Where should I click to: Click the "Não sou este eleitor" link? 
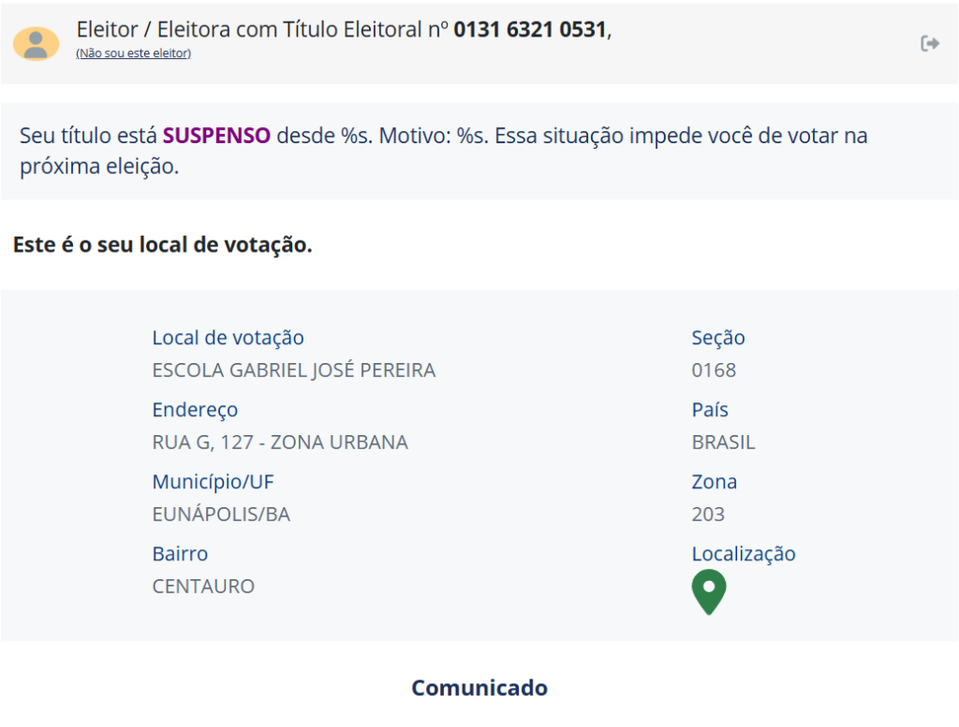coord(133,53)
